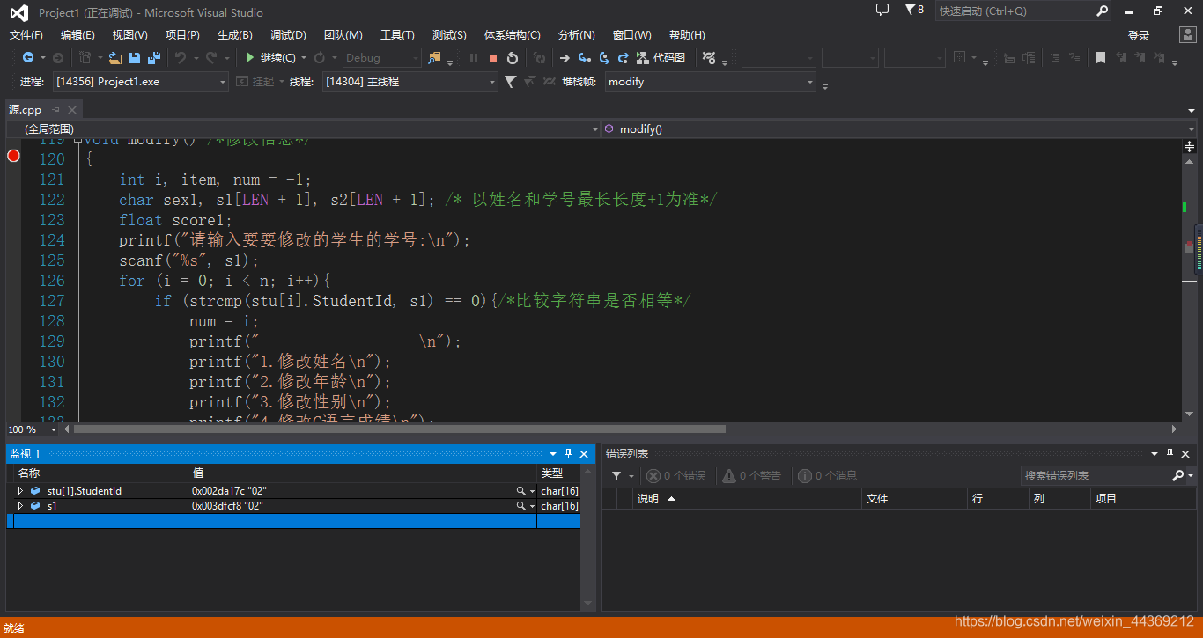Image resolution: width=1203 pixels, height=638 pixels.
Task: Open the global scope (全局范围) dropdown
Action: (303, 129)
